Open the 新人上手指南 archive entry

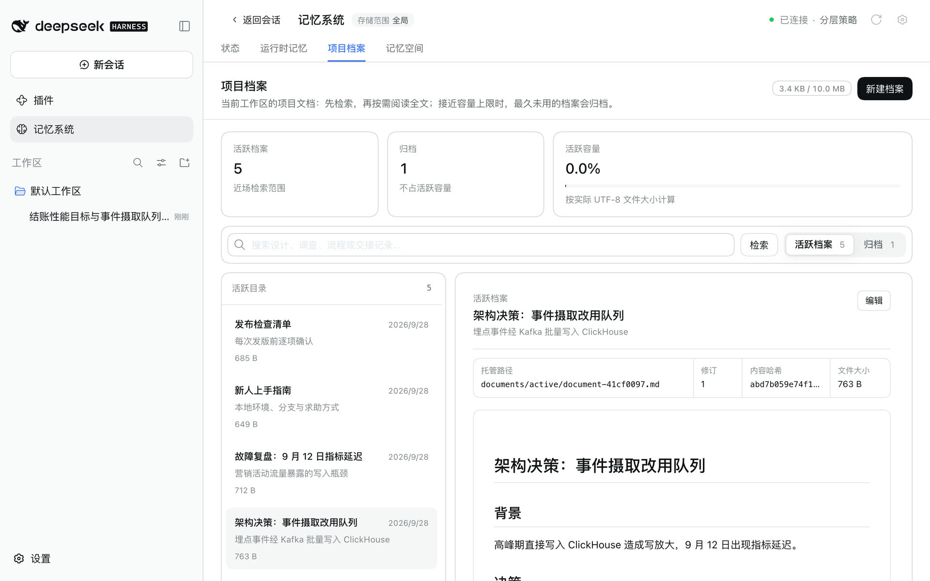click(x=332, y=407)
